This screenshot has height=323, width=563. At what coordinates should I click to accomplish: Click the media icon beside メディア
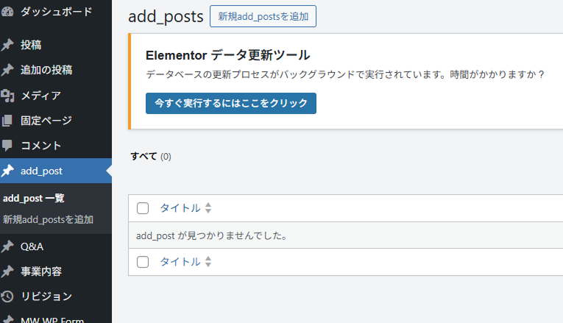[7, 95]
